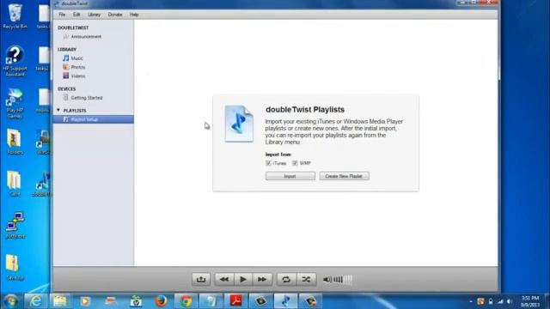This screenshot has height=309, width=550.
Task: Launch Firefox from taskbar
Action: 161,301
